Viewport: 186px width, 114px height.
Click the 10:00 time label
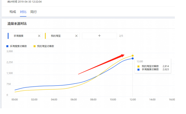click(x=113, y=99)
